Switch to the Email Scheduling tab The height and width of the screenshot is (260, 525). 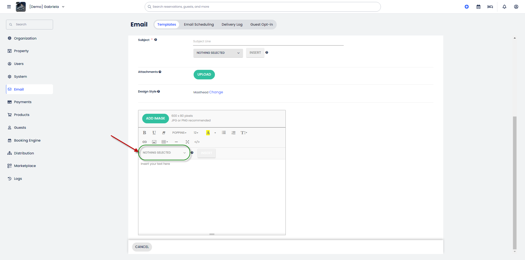point(199,25)
